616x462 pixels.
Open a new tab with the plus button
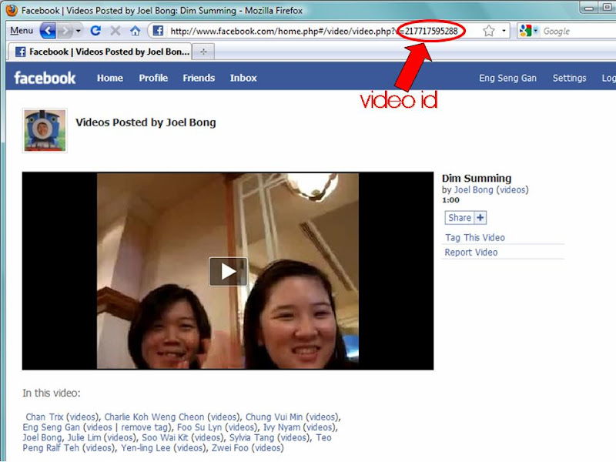[x=203, y=52]
